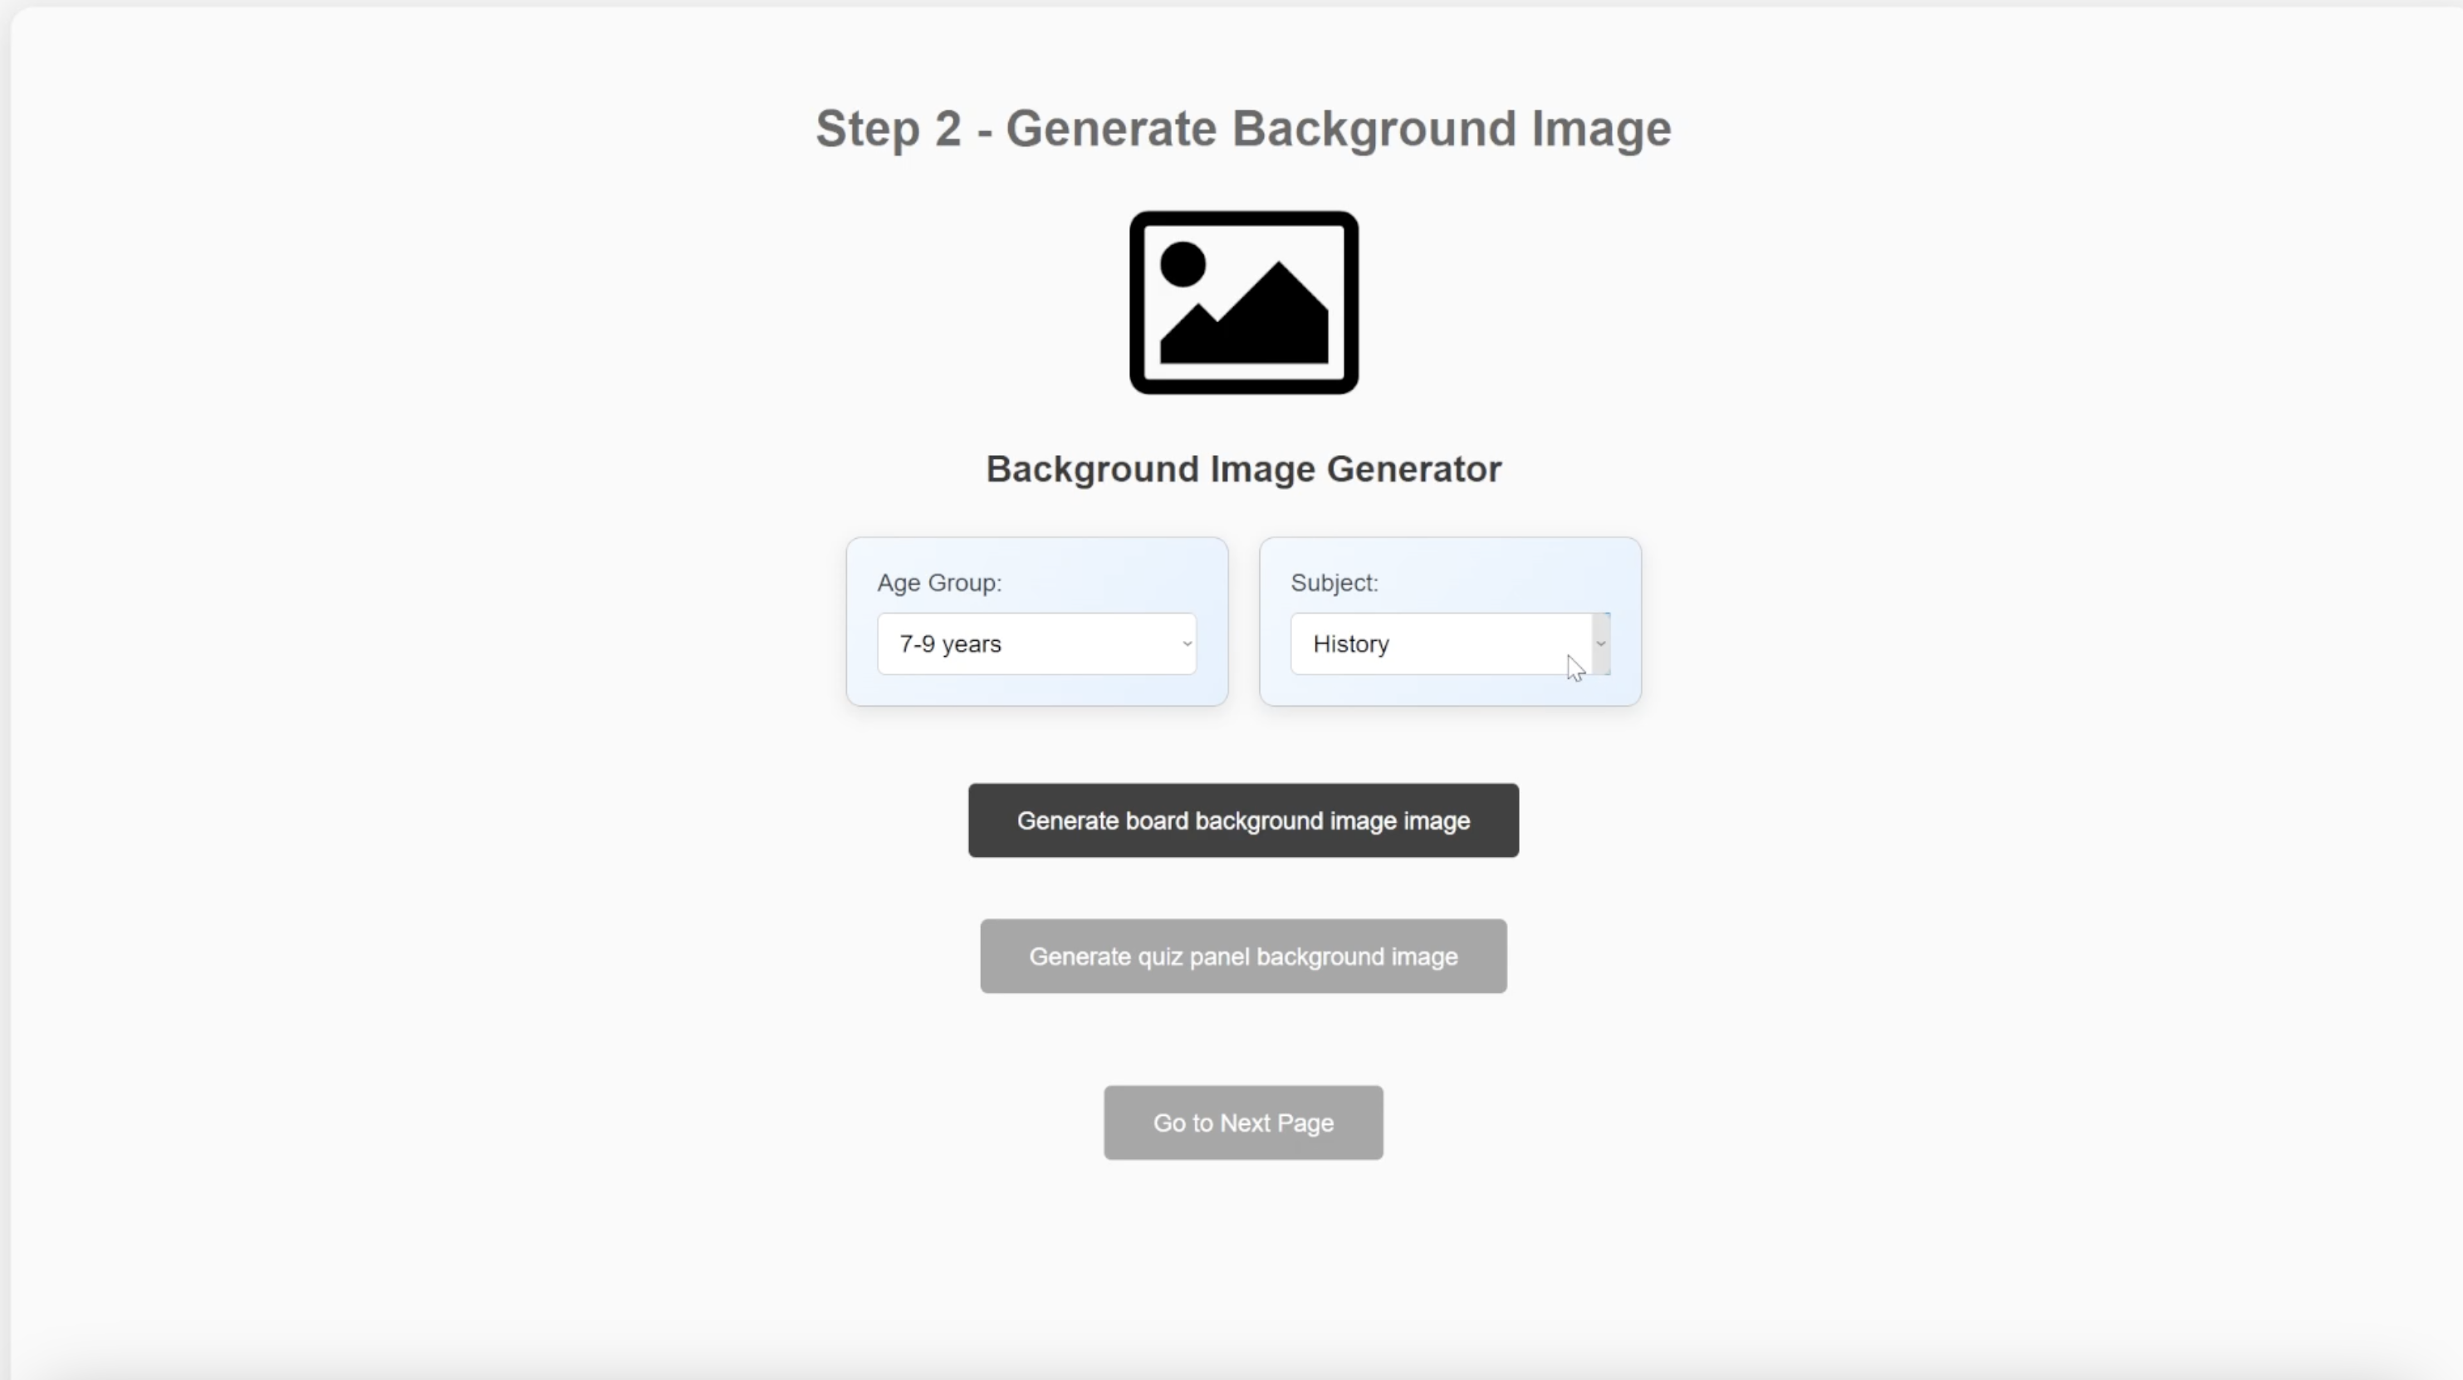Screen dimensions: 2463x1380
Task: Go to Next Page
Action: [1243, 1123]
